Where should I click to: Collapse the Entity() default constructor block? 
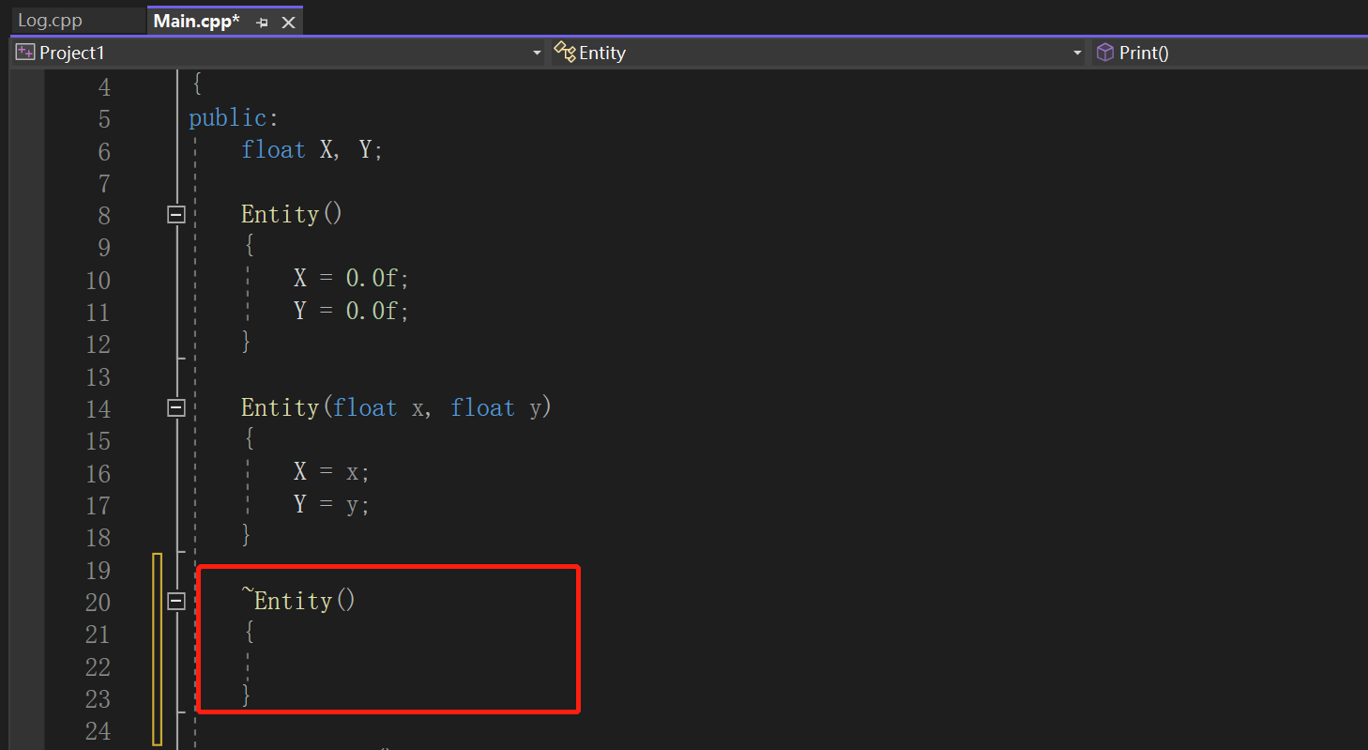175,215
